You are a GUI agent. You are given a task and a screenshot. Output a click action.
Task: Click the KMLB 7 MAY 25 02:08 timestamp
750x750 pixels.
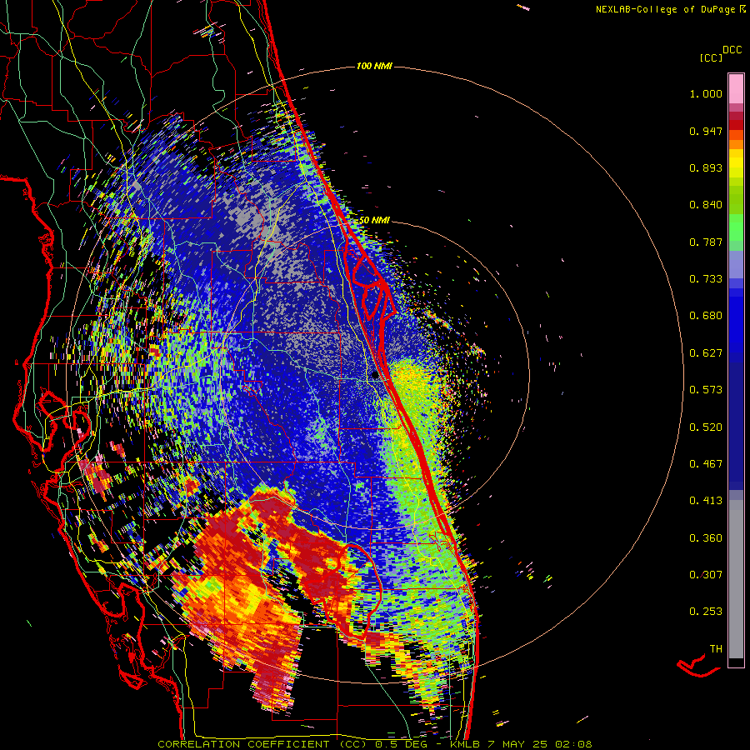tap(521, 744)
